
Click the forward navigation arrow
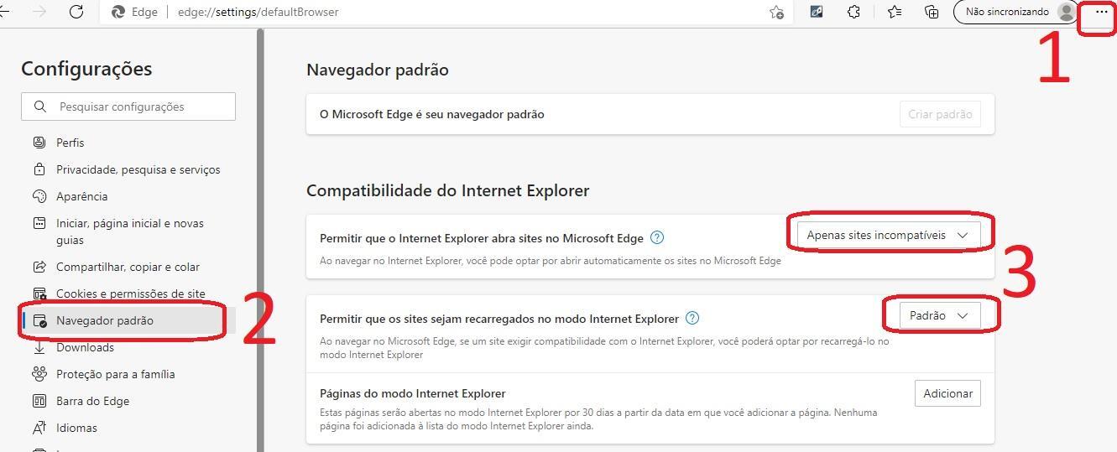point(39,12)
